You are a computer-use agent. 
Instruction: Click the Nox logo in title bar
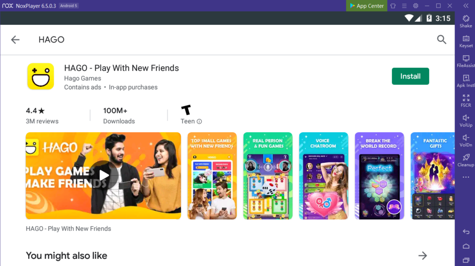click(x=8, y=6)
